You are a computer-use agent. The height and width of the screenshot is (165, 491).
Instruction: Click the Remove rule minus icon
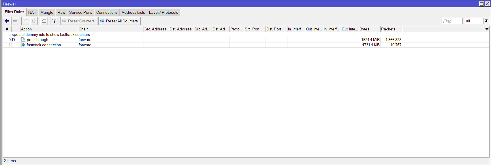[15, 21]
